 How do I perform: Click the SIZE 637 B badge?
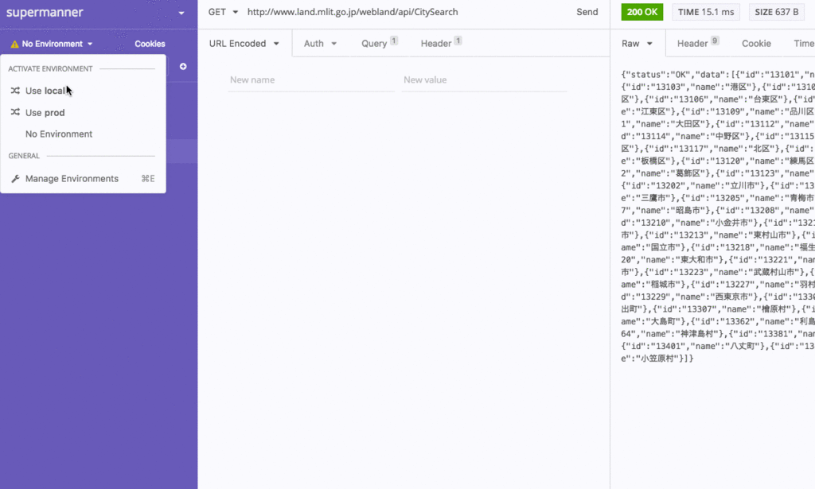coord(777,12)
